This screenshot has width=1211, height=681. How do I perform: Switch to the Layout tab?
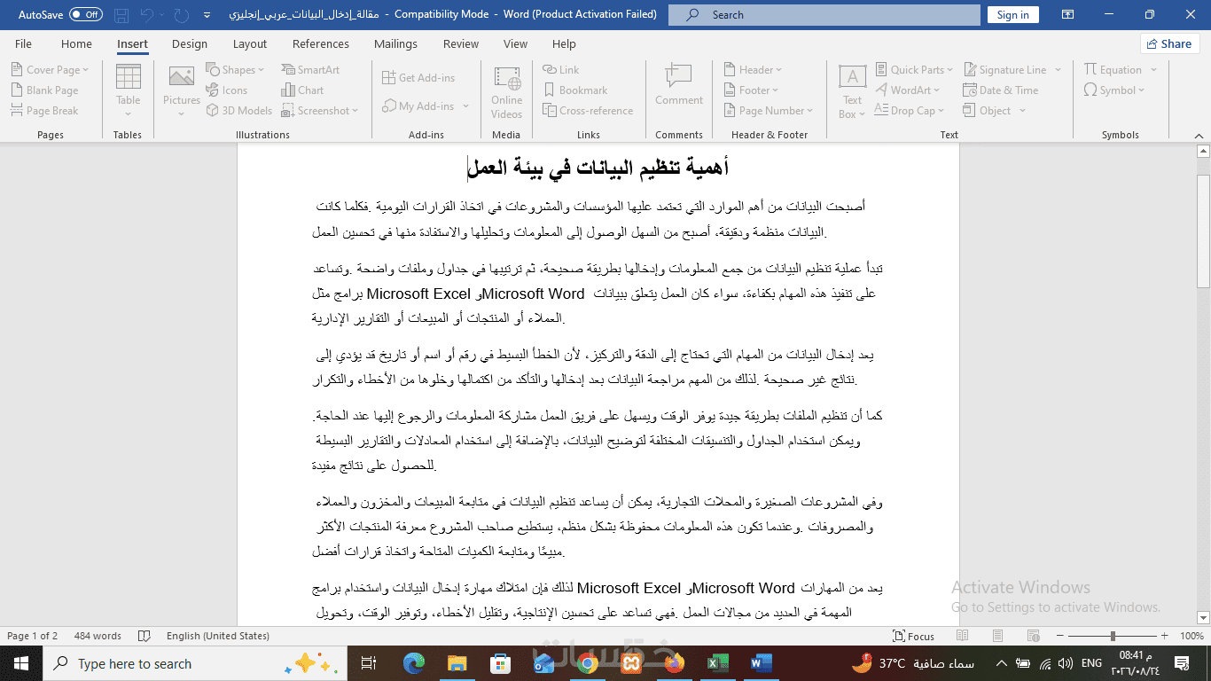tap(250, 43)
